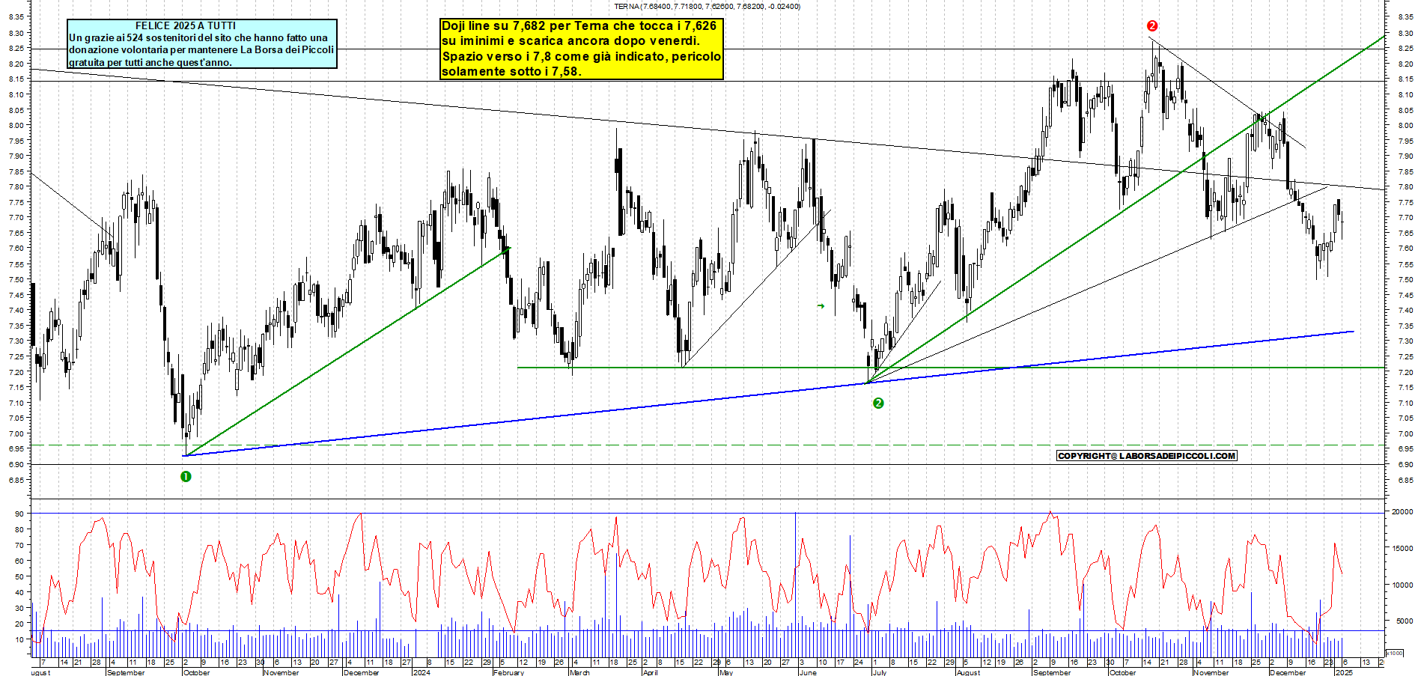This screenshot has height=676, width=1415.
Task: Click the small green arrow marker near the June candles
Action: 821,306
